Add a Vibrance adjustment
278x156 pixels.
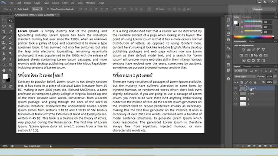click(264, 50)
